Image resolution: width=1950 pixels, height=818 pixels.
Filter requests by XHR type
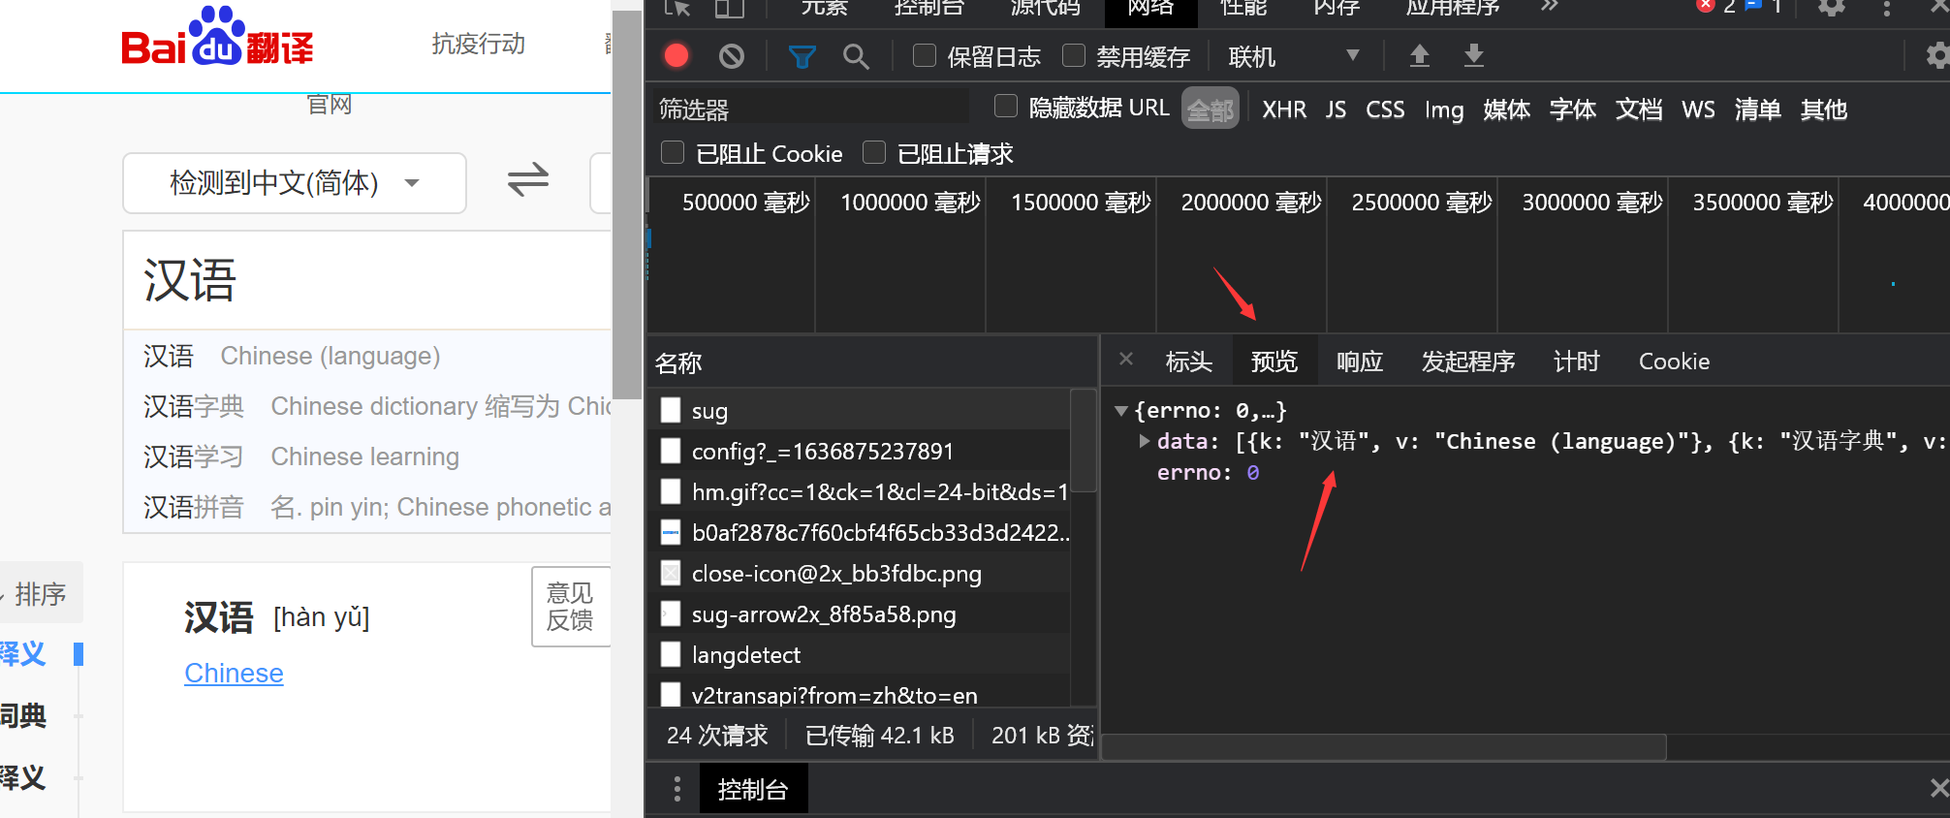click(1284, 110)
